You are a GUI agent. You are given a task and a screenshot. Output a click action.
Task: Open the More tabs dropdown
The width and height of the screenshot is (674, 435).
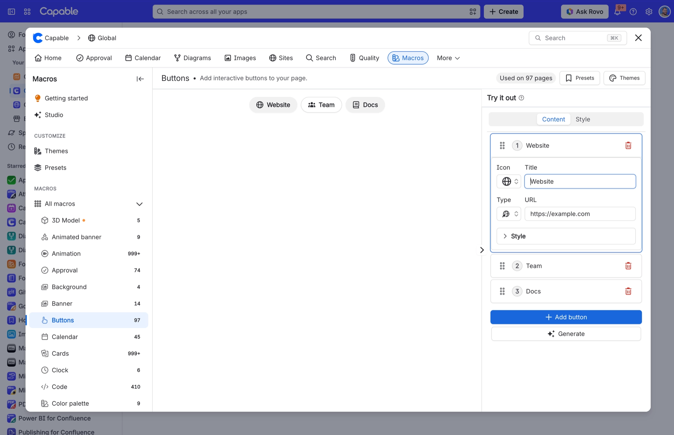tap(448, 58)
